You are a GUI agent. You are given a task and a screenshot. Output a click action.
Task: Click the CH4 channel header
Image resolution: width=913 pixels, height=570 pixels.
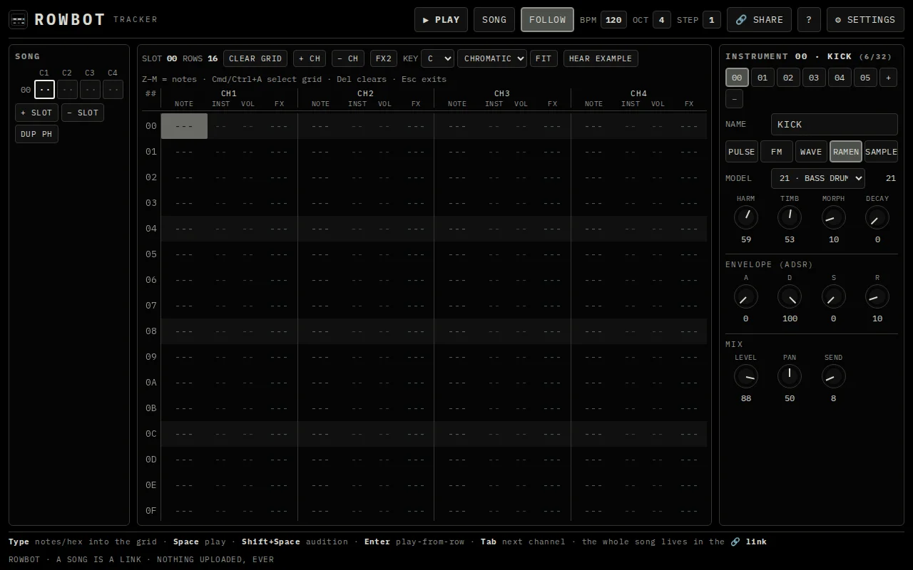click(x=638, y=93)
